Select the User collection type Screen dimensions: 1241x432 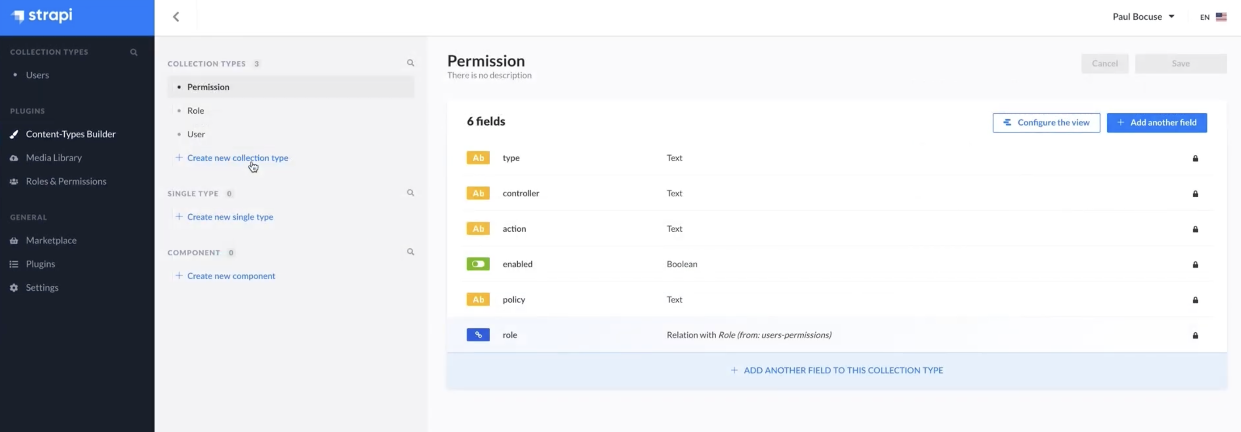(x=195, y=134)
